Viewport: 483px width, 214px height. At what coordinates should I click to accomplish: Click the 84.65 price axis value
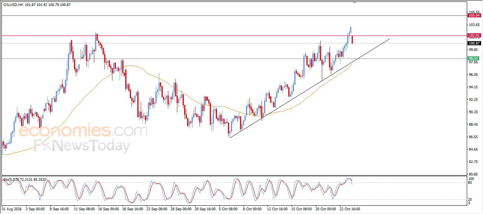[x=474, y=149]
